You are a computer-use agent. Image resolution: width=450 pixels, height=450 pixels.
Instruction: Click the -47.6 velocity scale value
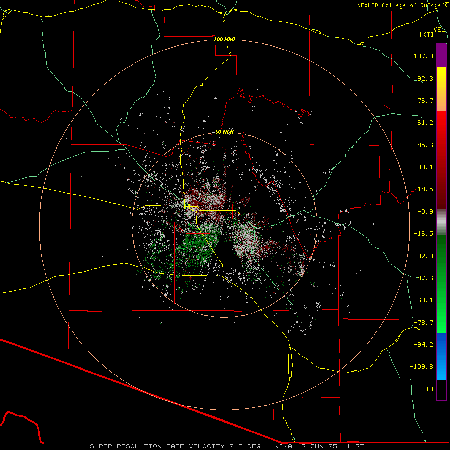point(423,278)
